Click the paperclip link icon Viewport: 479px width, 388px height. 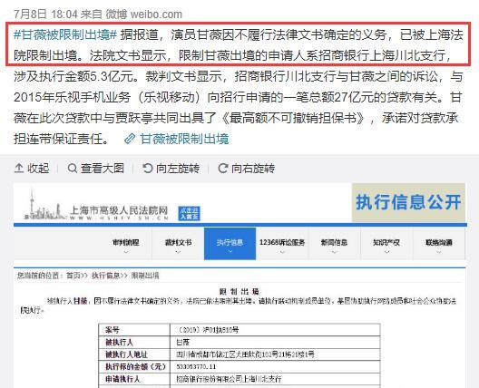click(130, 139)
